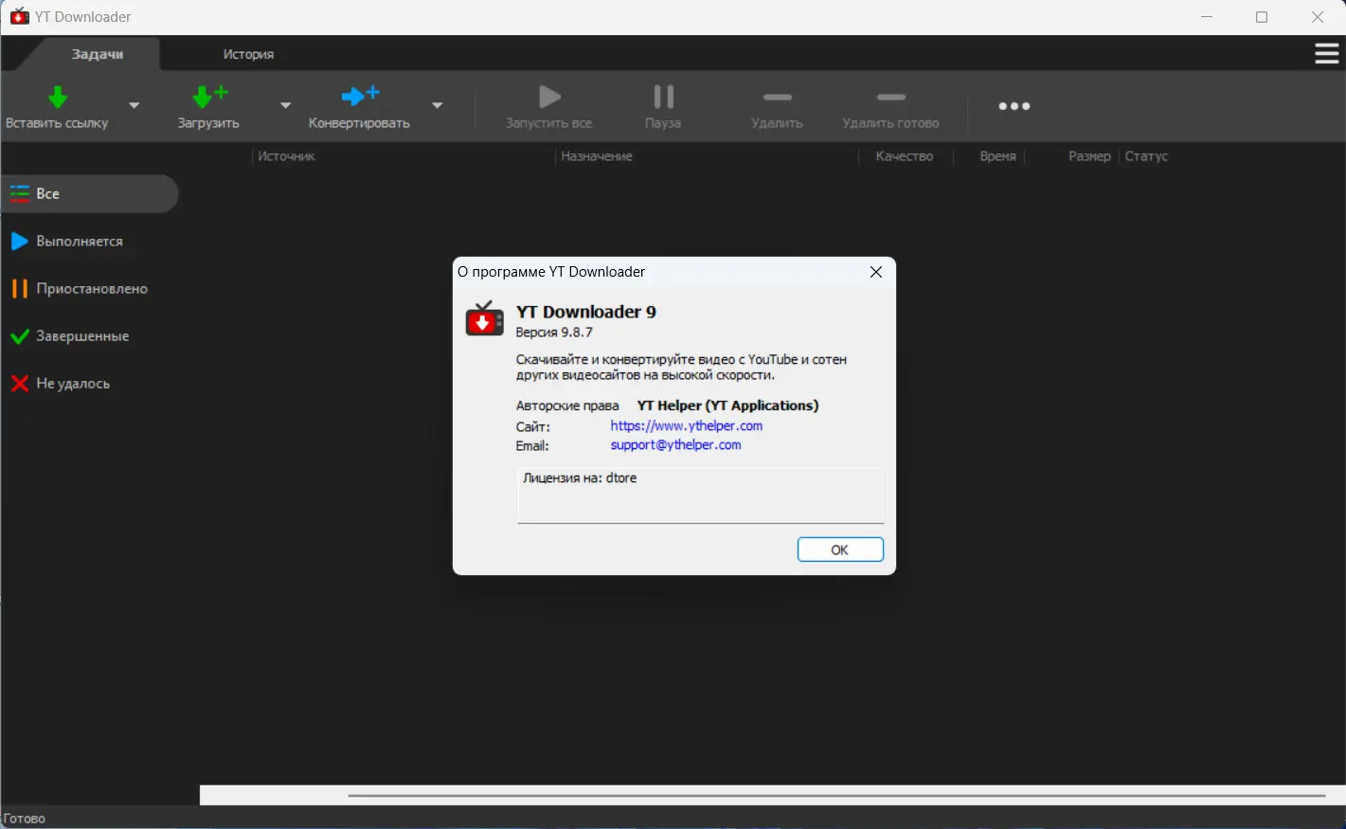This screenshot has height=829, width=1346.
Task: Click the Удалить remove icon
Action: point(778,98)
